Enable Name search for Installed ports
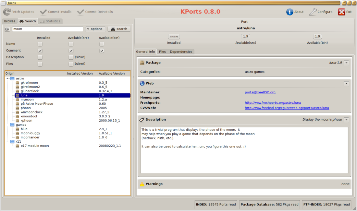Image resolution: width=357 pixels, height=211 pixels. click(x=40, y=44)
